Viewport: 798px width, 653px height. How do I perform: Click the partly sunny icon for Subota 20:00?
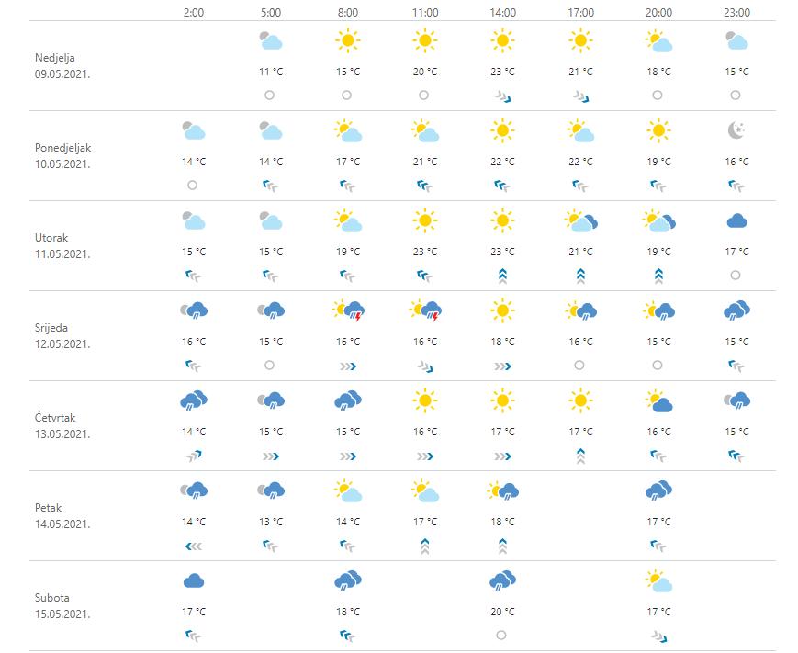click(x=658, y=580)
